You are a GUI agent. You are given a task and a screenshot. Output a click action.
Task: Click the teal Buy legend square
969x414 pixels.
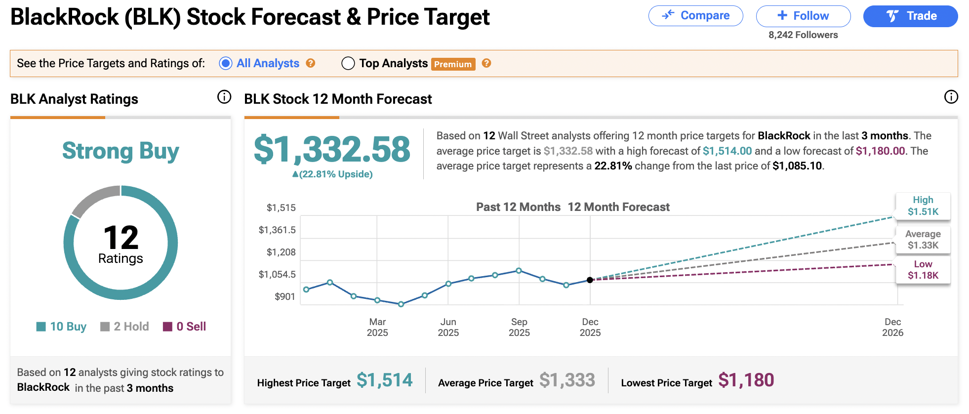[x=41, y=327]
